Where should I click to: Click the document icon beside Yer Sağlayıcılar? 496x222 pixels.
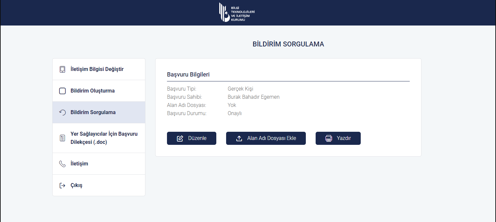click(x=62, y=138)
